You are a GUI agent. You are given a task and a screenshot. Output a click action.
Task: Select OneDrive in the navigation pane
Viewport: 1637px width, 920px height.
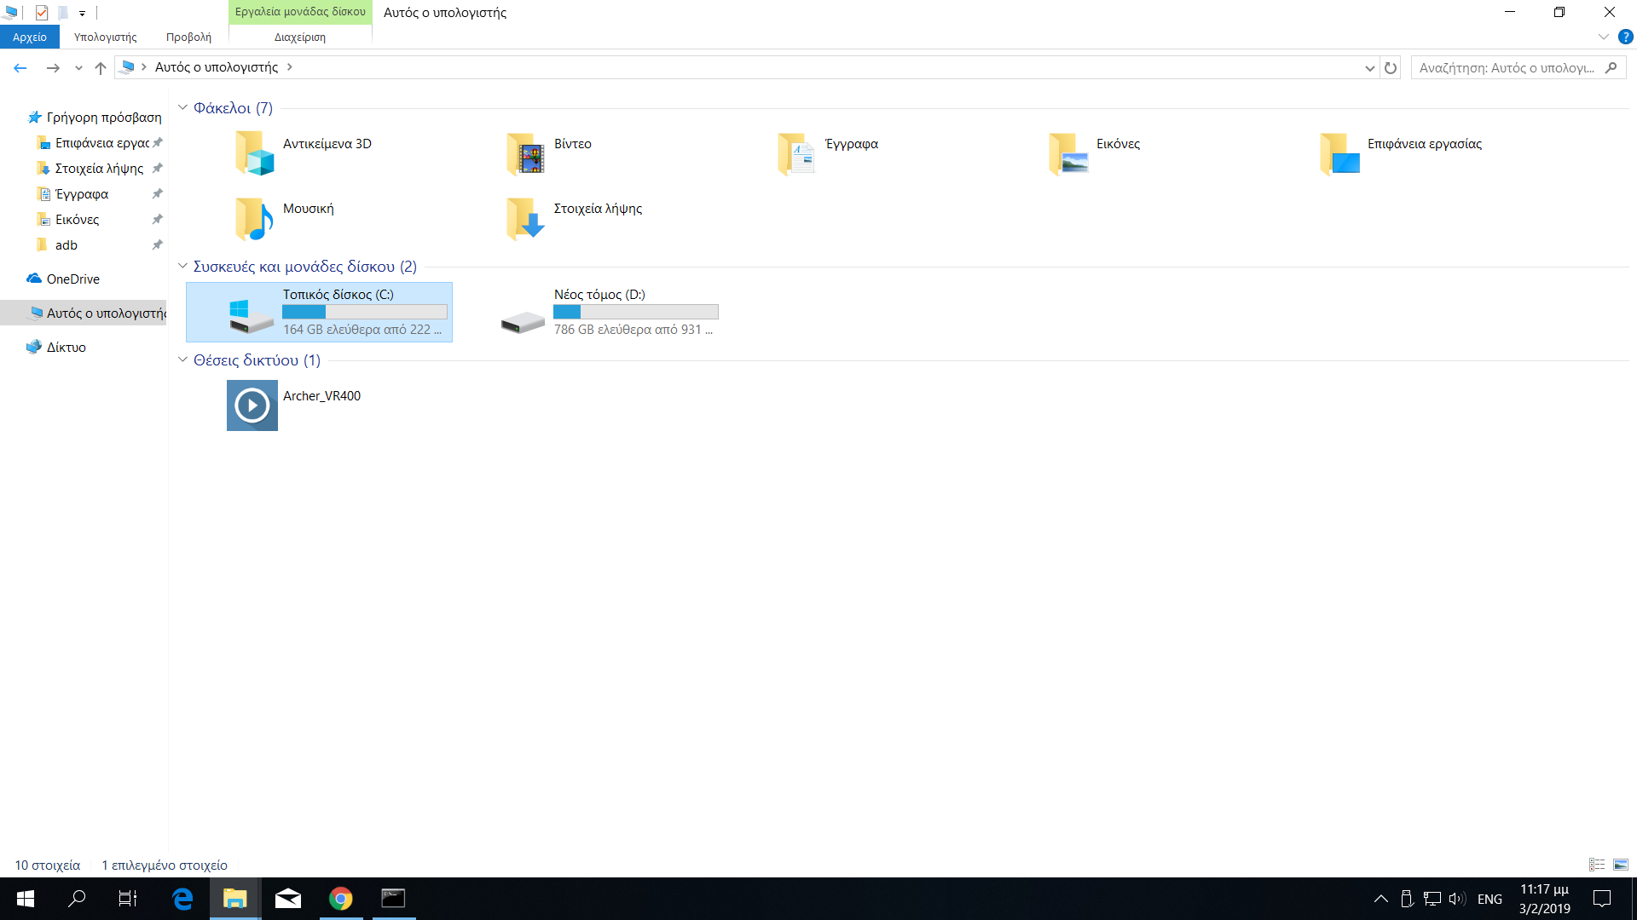click(72, 279)
